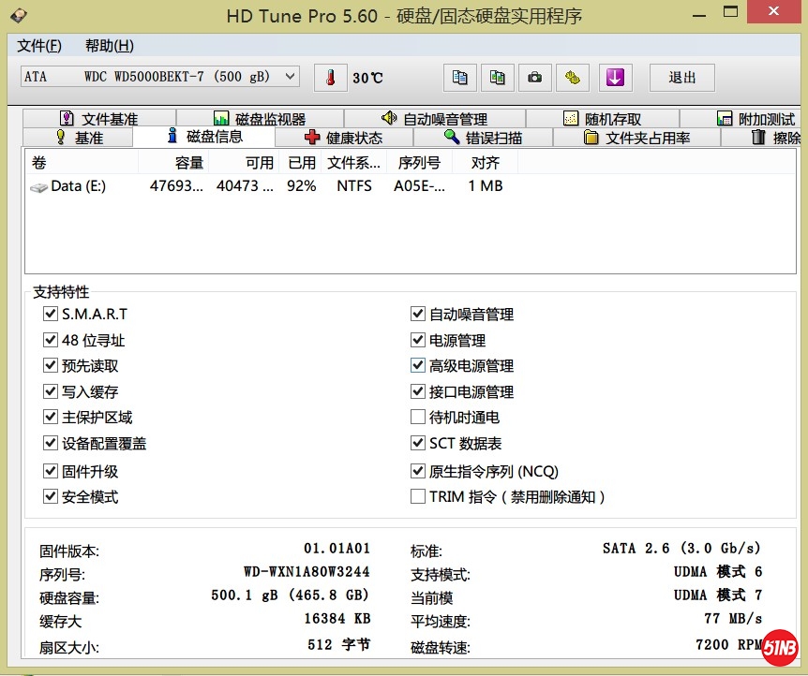The width and height of the screenshot is (808, 676).
Task: Toggle the S.M.A.R.T checkbox
Action: (51, 314)
